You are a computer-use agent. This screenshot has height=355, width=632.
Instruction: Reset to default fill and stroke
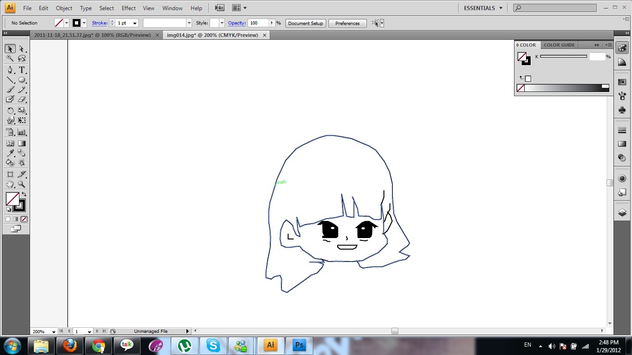coord(9,209)
